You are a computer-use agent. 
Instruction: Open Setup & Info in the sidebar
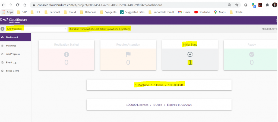point(15,71)
